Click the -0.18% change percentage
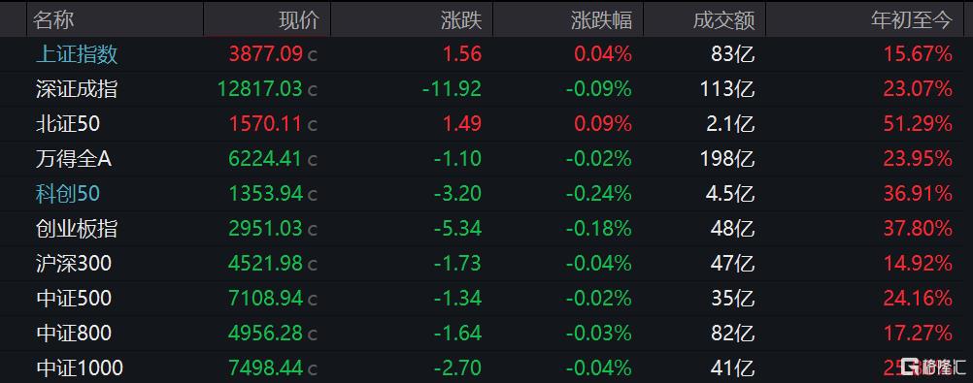The height and width of the screenshot is (383, 973). (599, 229)
